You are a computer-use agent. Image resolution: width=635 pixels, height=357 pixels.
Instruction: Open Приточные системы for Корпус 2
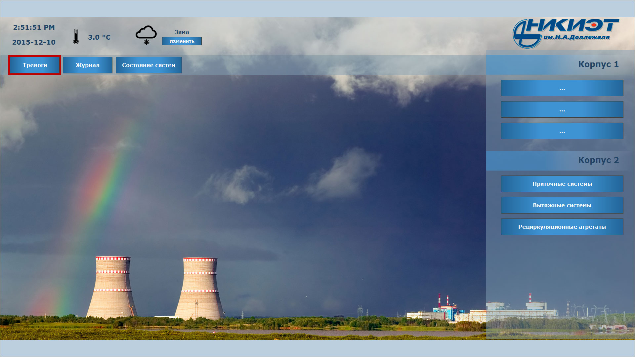coord(562,184)
